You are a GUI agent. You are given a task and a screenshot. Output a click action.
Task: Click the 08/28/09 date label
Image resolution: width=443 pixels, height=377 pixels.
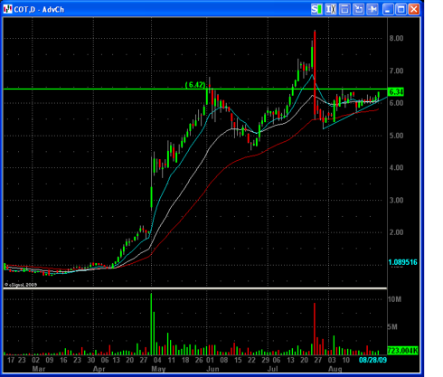372,360
